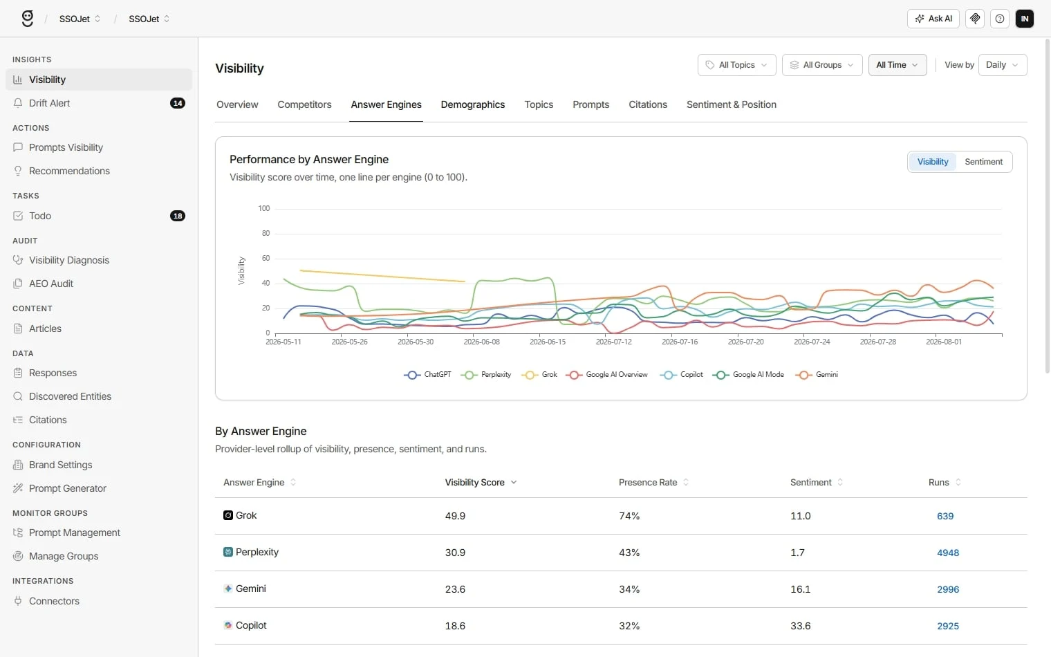The height and width of the screenshot is (657, 1051).
Task: Click the Articles document icon
Action: pos(18,328)
